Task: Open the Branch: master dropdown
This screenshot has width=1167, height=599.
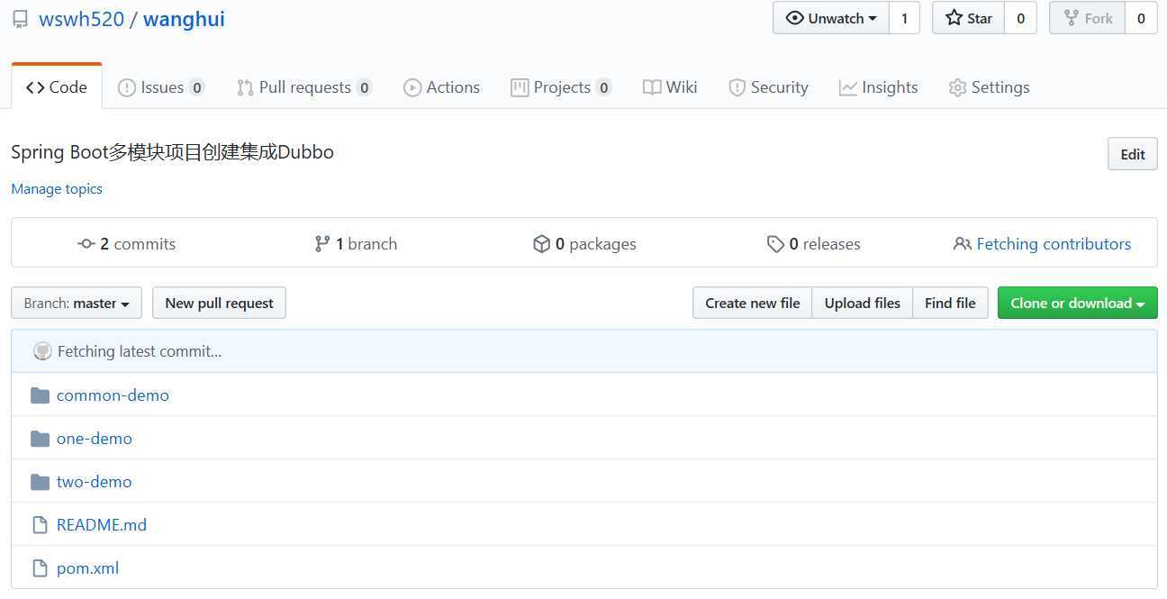Action: pyautogui.click(x=77, y=304)
